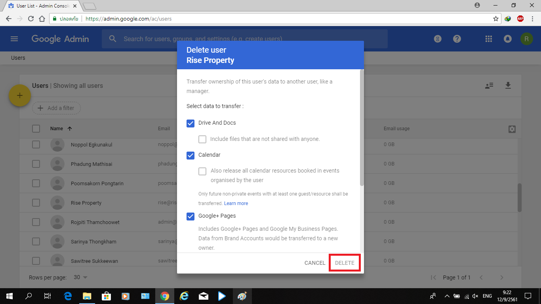Open the Learn more link

point(236,203)
